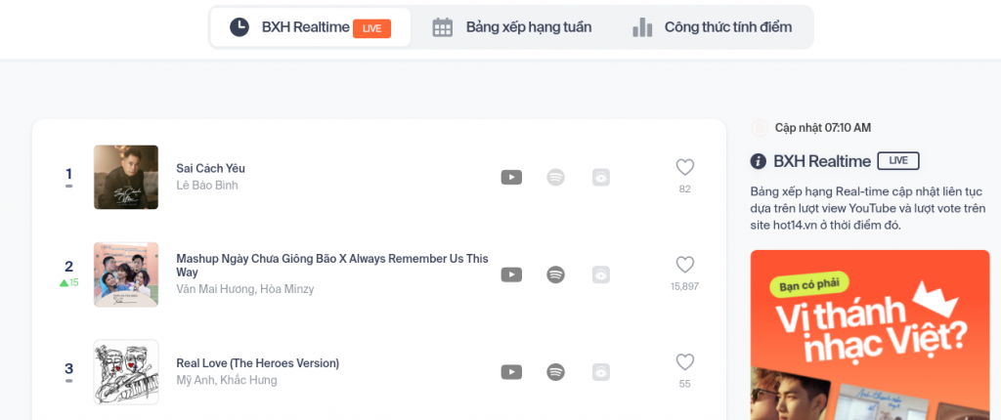Viewport: 1001px width, 420px height.
Task: Click the green up 15 rank change
Action: tap(69, 282)
